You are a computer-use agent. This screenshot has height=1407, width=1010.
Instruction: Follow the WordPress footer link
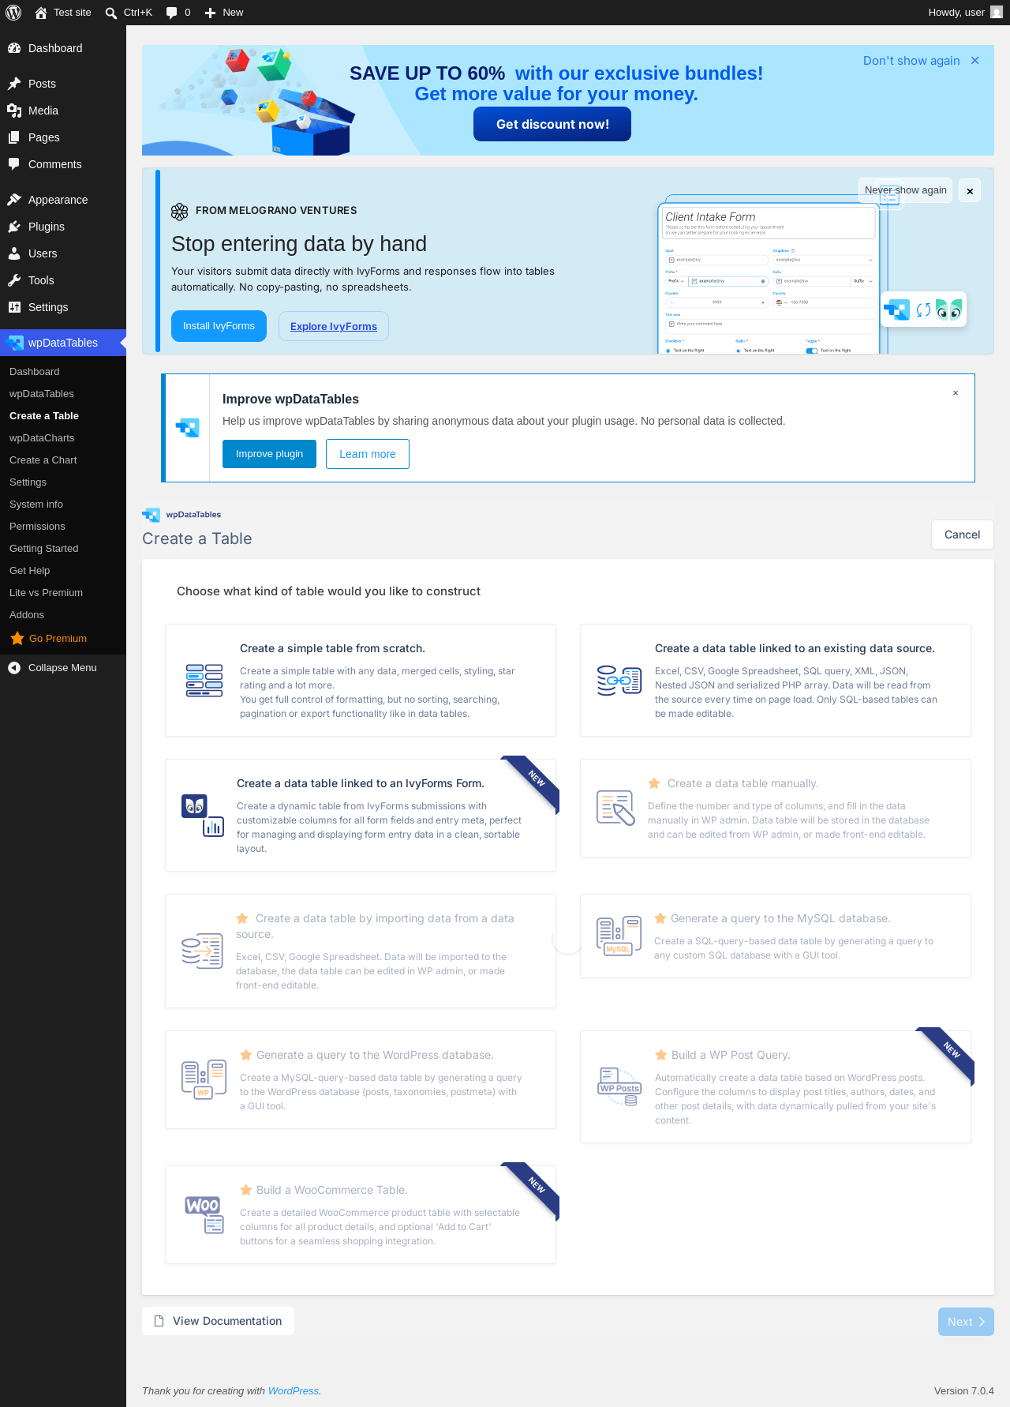coord(294,1391)
